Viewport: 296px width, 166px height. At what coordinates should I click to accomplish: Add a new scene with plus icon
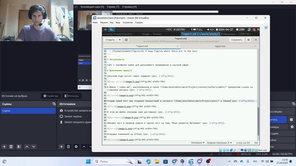(4, 147)
